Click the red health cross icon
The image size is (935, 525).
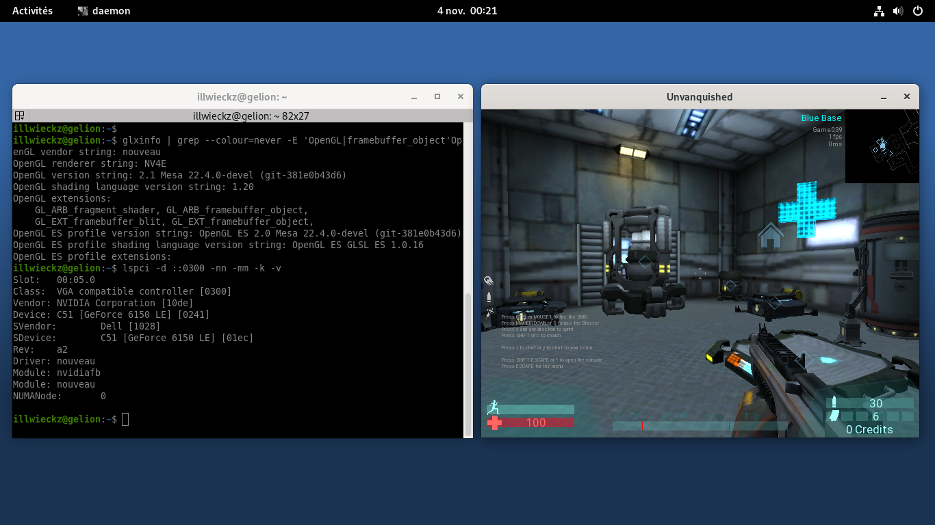494,423
